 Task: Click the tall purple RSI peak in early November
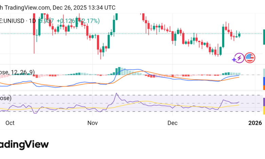(x=117, y=94)
